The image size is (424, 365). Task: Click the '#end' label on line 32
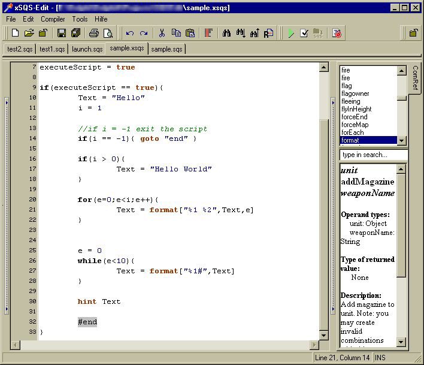coord(87,322)
